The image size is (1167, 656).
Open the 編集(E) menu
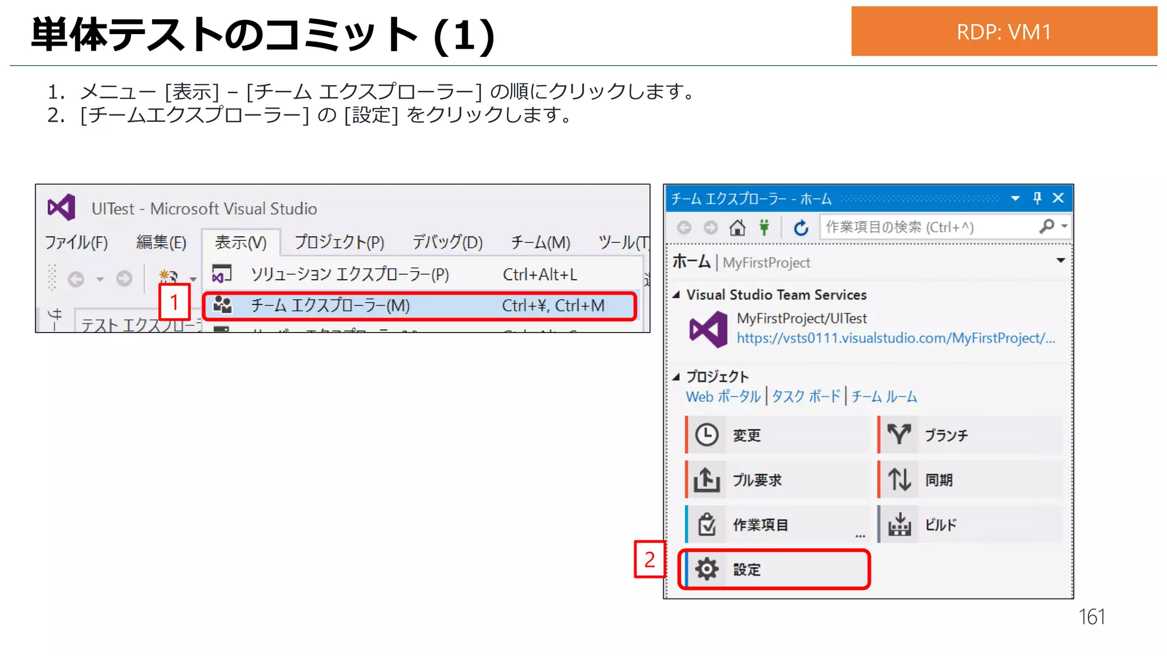click(161, 243)
